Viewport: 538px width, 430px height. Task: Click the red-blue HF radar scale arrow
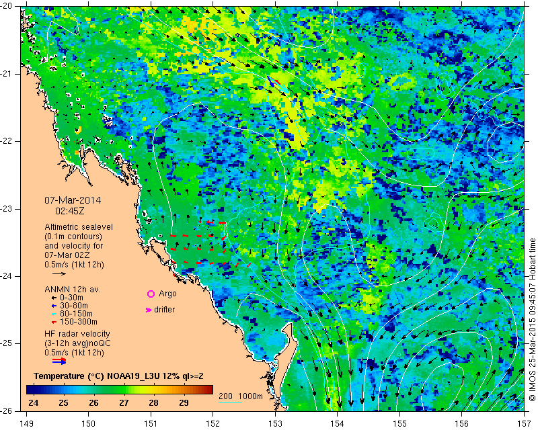coord(59,361)
